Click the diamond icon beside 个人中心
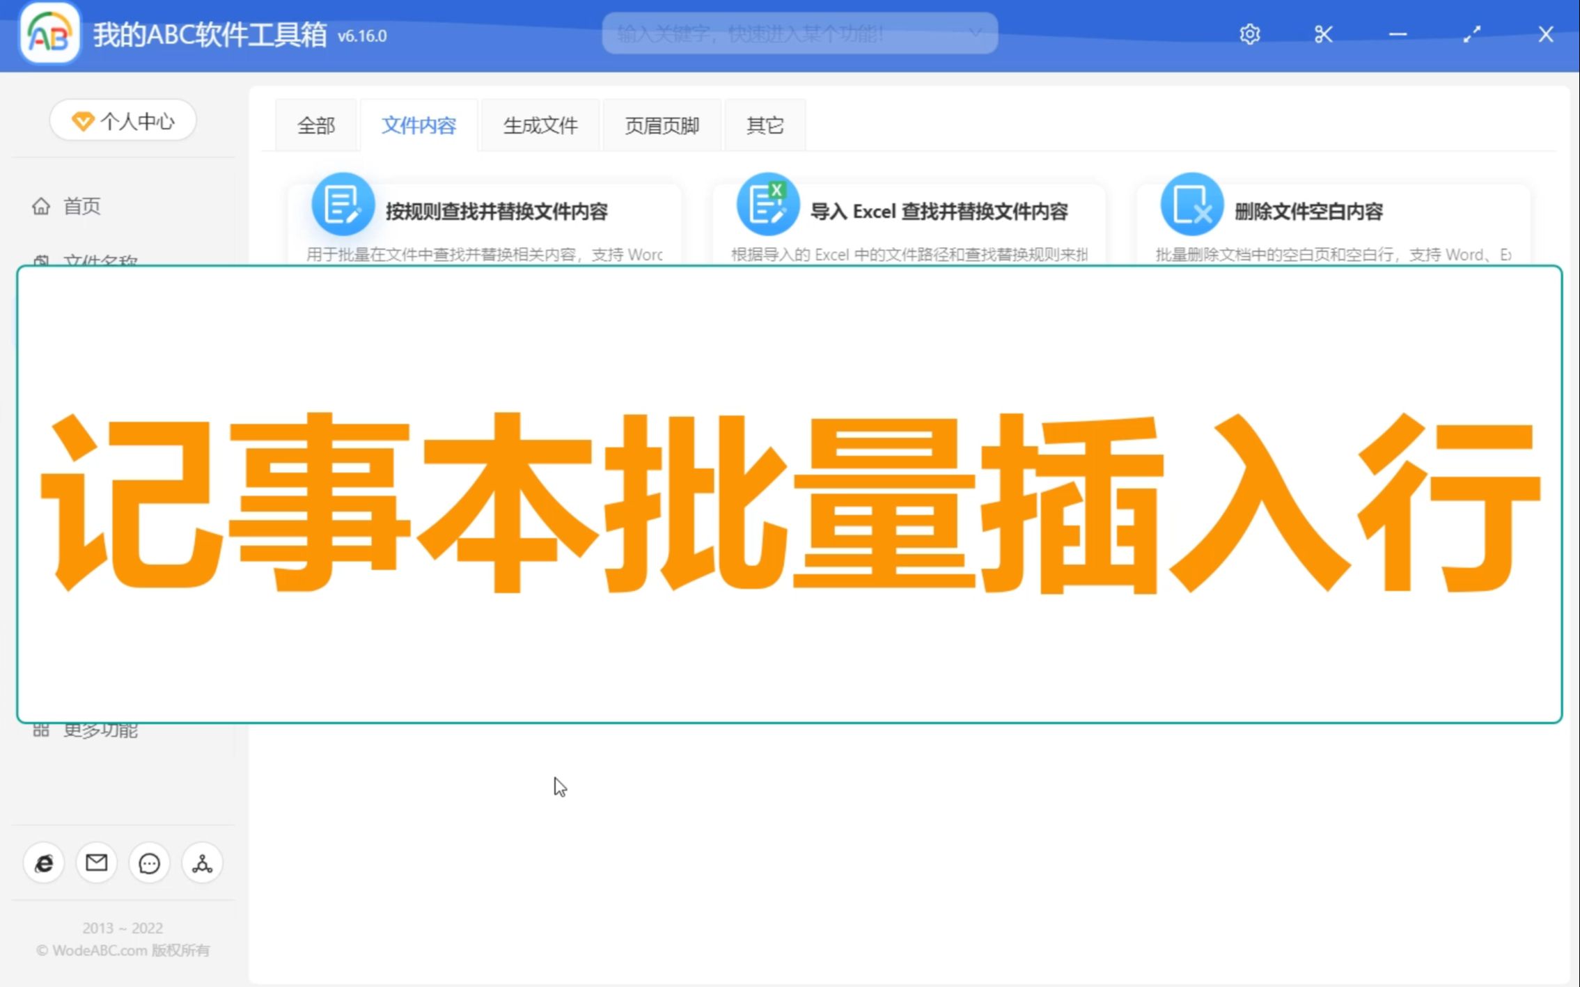The image size is (1580, 987). [x=83, y=122]
